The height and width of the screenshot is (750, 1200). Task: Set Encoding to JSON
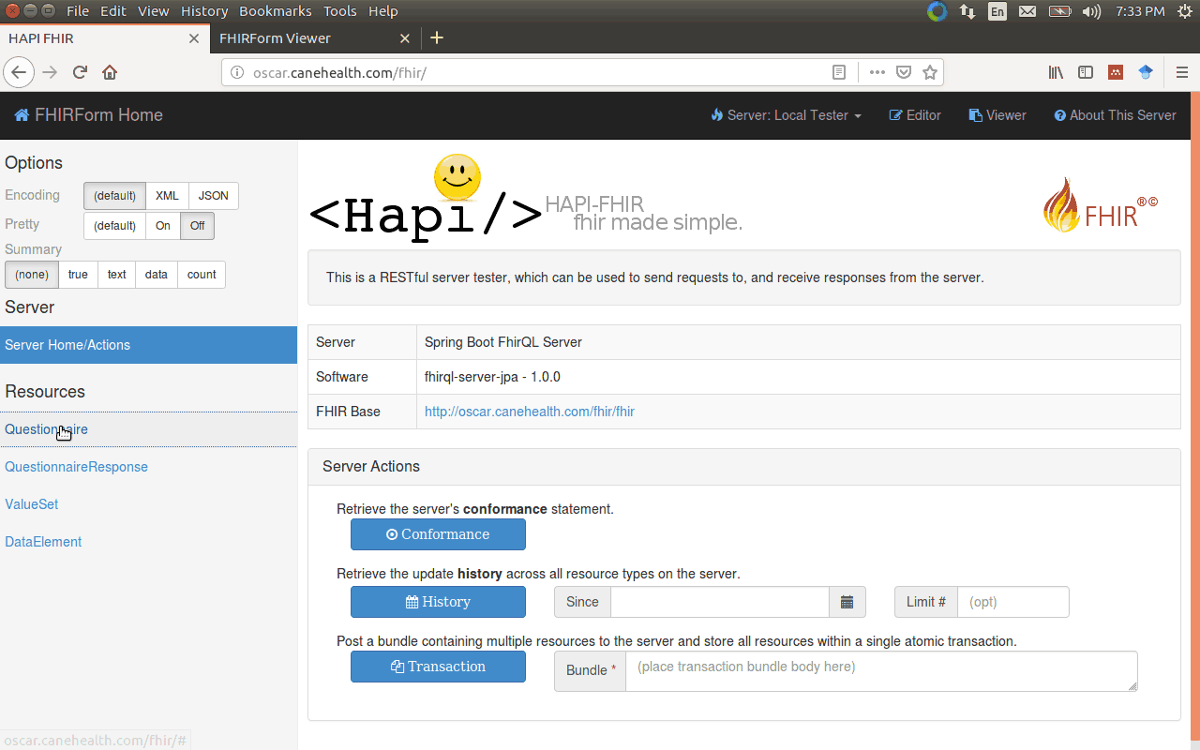[x=213, y=196]
